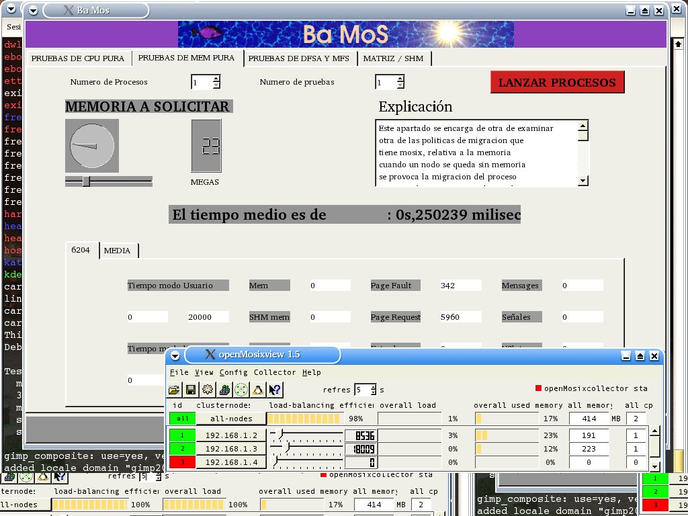Open the Collector menu in openMosixview

(x=275, y=372)
